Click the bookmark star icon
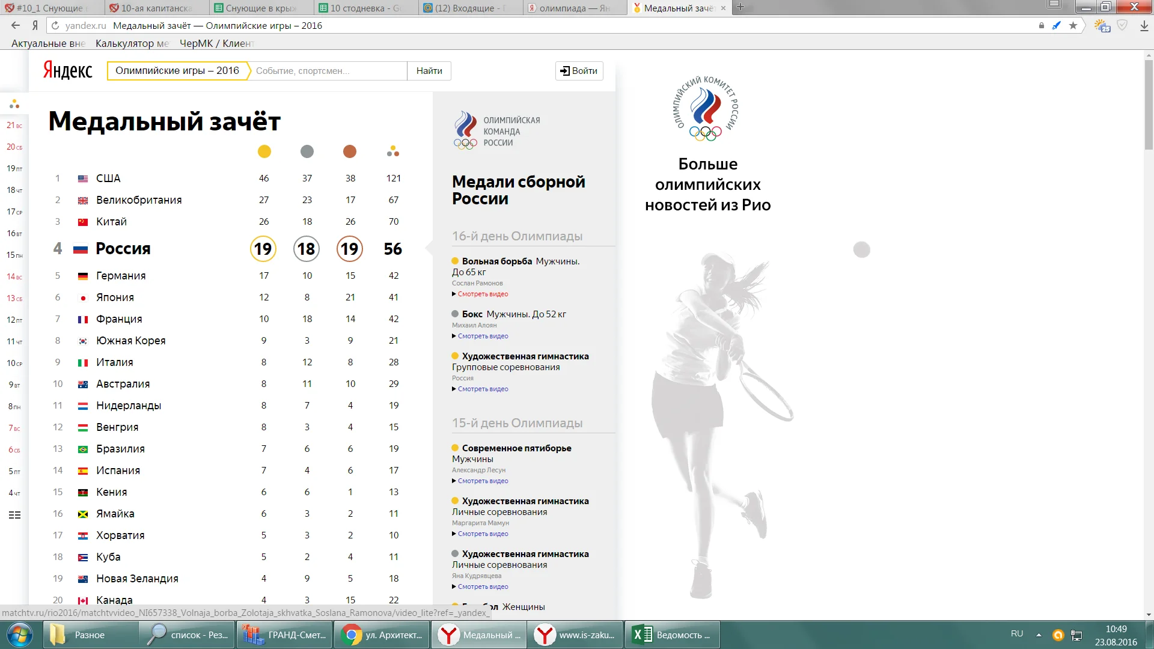 coord(1073,25)
